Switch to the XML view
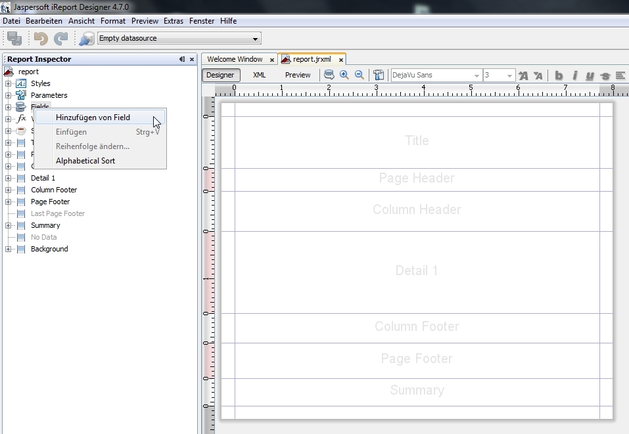The width and height of the screenshot is (629, 434). coord(260,75)
